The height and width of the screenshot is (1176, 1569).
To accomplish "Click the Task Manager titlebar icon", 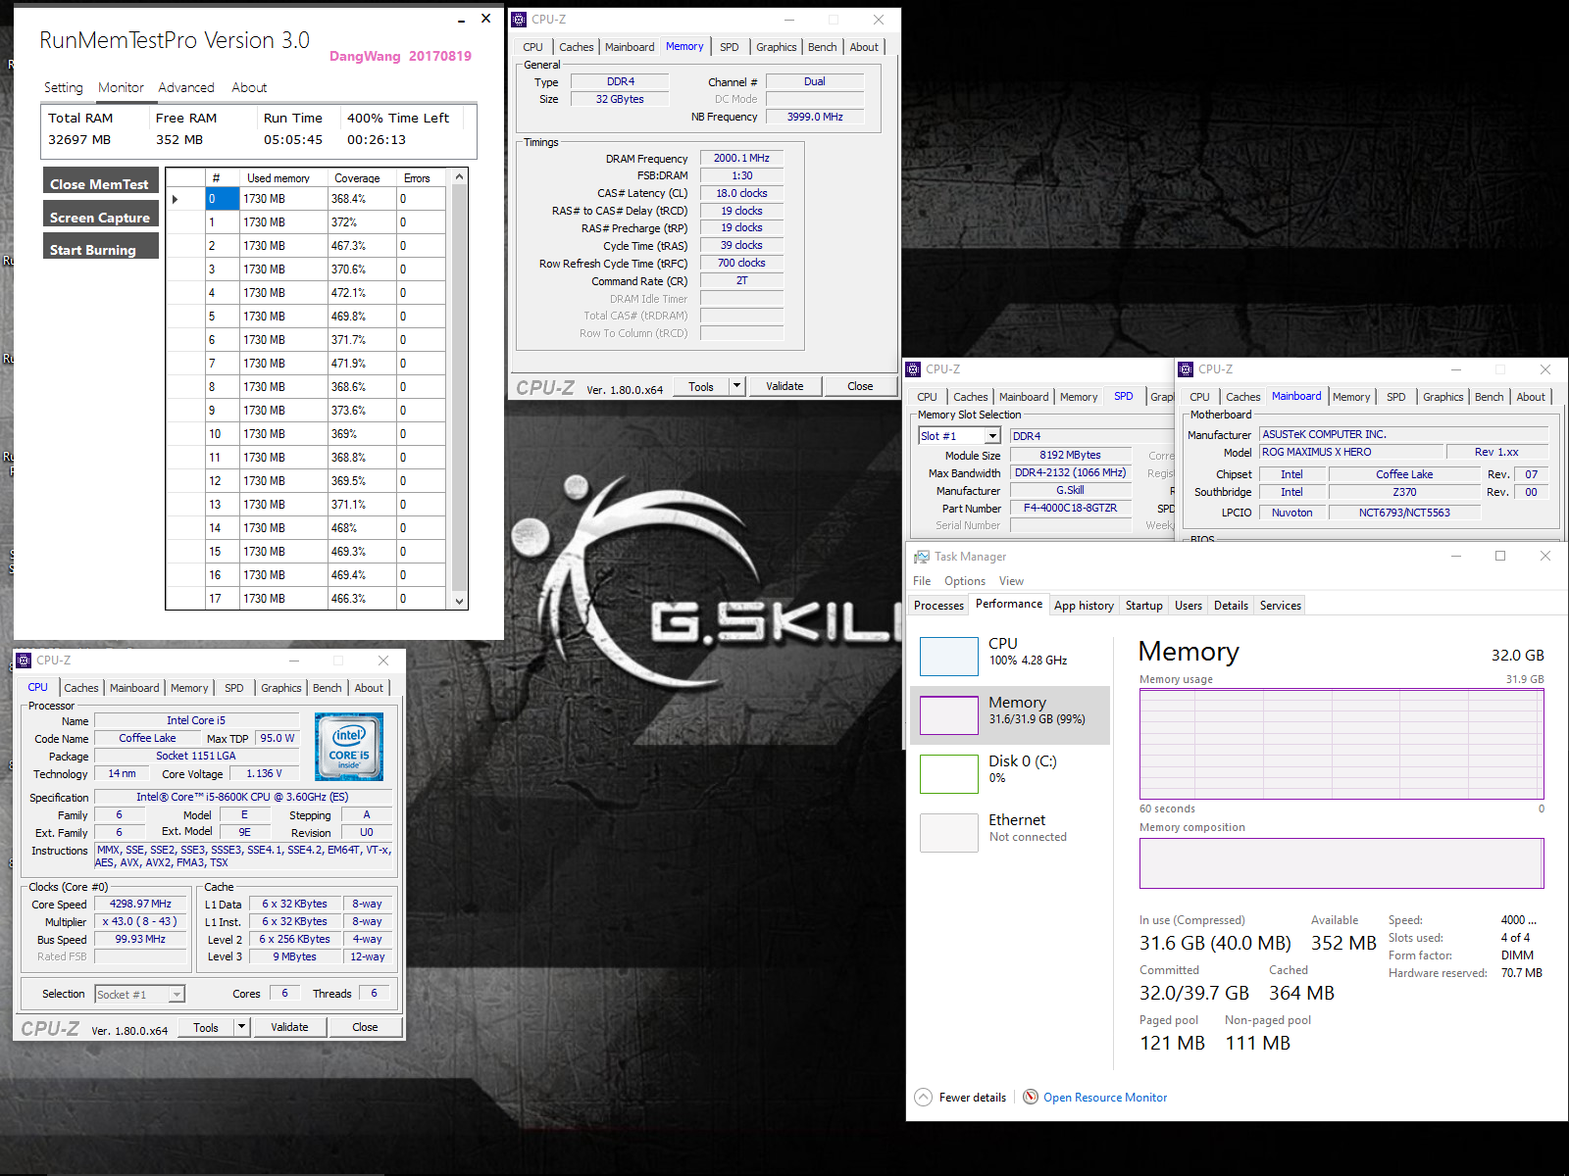I will (x=922, y=556).
